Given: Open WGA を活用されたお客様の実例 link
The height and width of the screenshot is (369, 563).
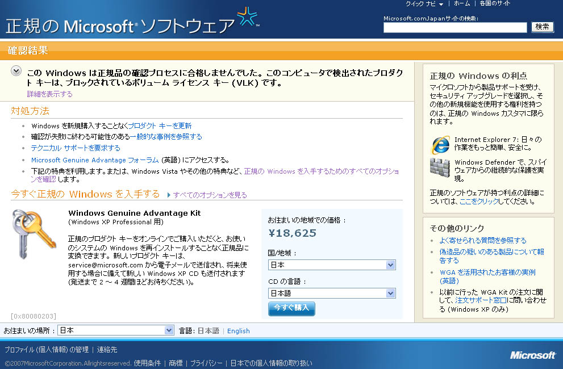Looking at the screenshot, I should [x=487, y=276].
